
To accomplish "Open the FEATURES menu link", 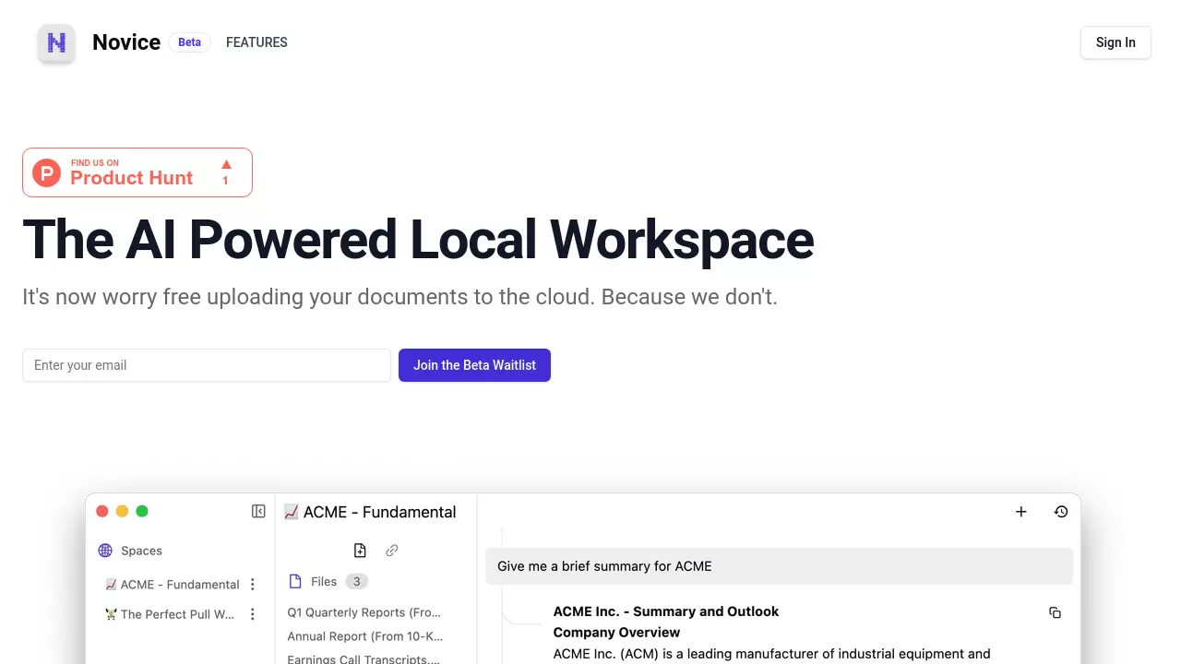I will tap(256, 42).
